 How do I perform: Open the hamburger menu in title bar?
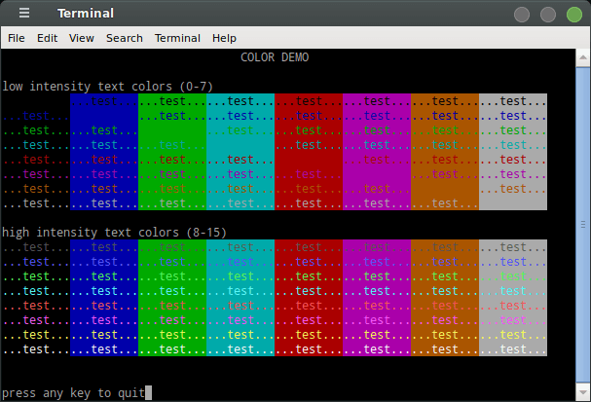[x=24, y=14]
